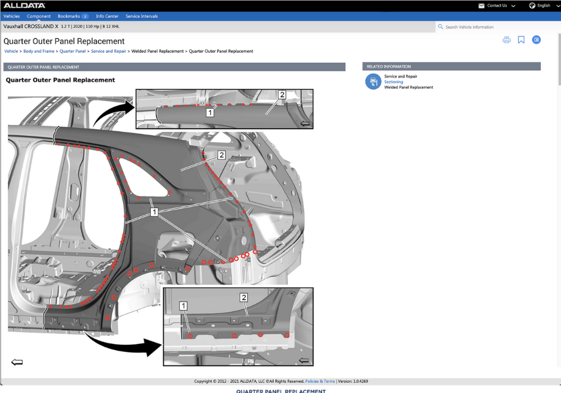
Task: Click the Bookmarks count badge
Action: pyautogui.click(x=85, y=16)
